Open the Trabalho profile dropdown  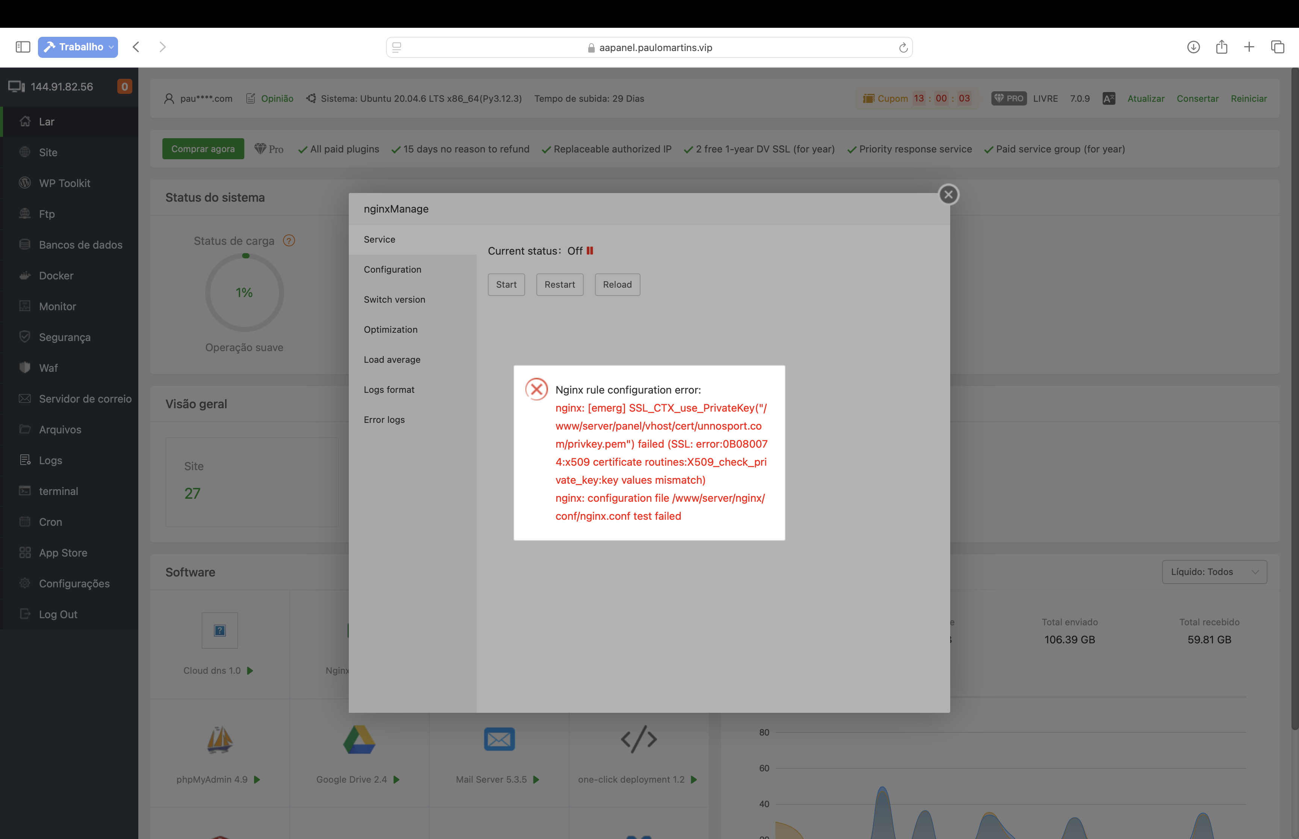(x=78, y=47)
